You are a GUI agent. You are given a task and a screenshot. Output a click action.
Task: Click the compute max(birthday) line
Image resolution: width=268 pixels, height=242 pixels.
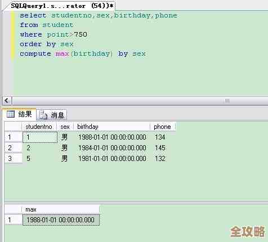(83, 54)
